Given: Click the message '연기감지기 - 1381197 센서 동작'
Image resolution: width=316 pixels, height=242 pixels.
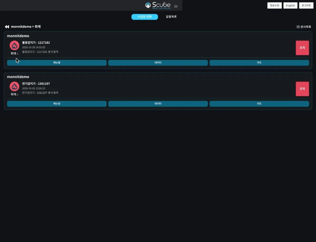Looking at the screenshot, I should (x=40, y=93).
